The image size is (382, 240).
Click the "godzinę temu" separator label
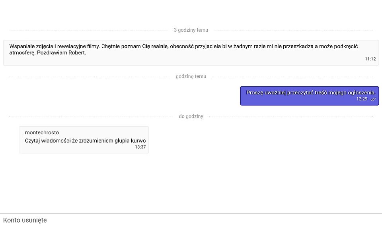191,77
